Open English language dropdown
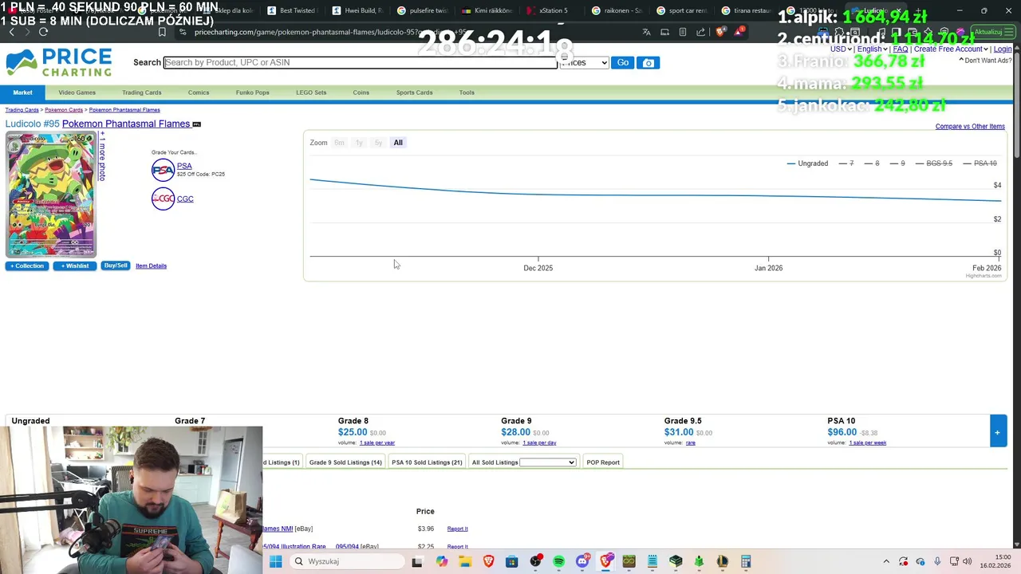 point(873,49)
